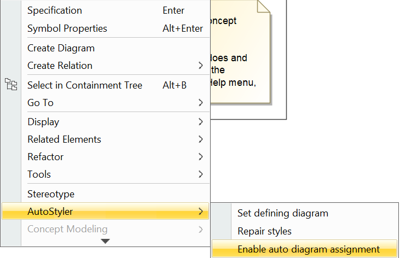The width and height of the screenshot is (400, 258).
Task: Click the containment tree icon beside Select in Containment Tree
Action: (x=10, y=84)
